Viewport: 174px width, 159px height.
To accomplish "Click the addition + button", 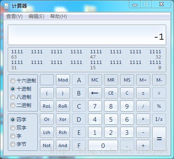I will [x=143, y=145].
